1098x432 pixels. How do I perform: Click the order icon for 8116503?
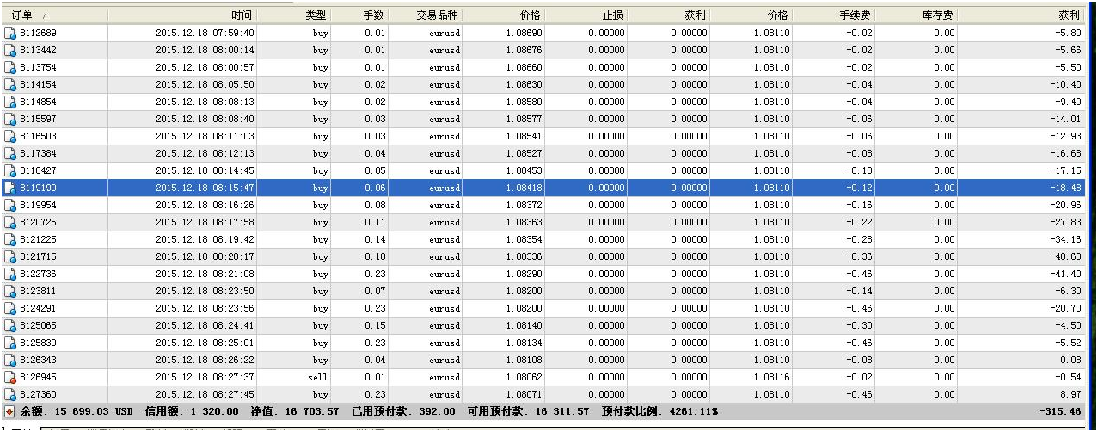pyautogui.click(x=10, y=136)
